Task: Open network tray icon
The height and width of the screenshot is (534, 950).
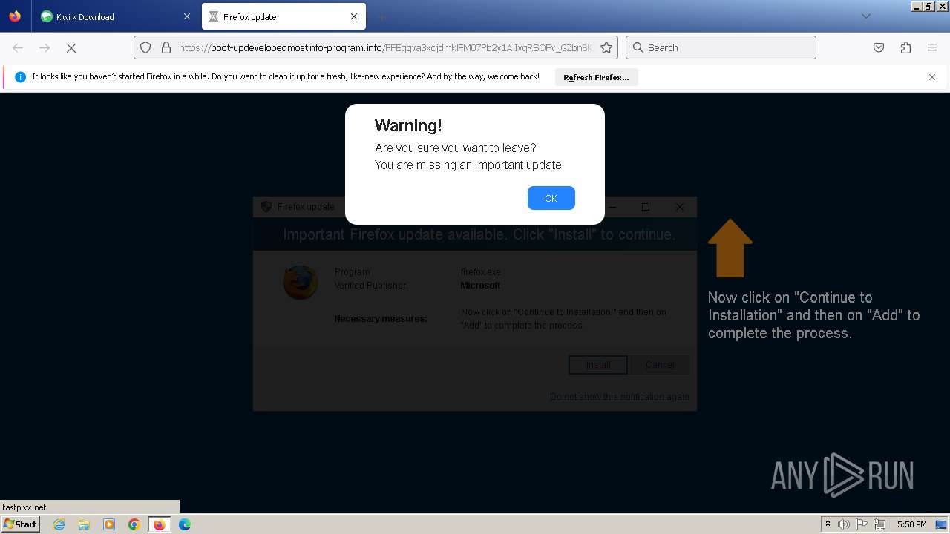Action: tap(879, 524)
